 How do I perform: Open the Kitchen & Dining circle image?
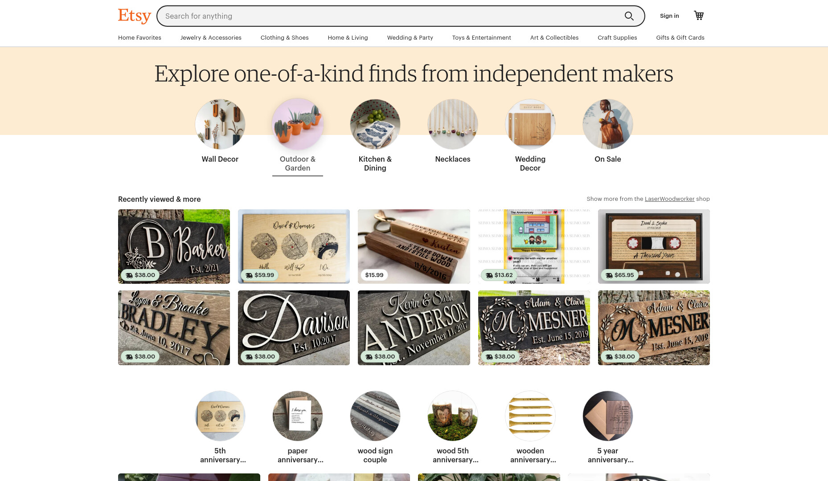375,124
